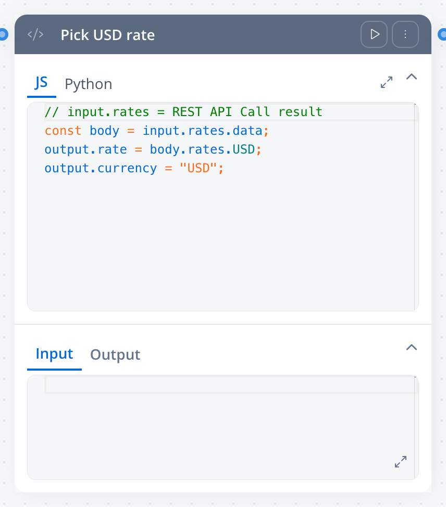This screenshot has width=446, height=507.
Task: Click into the Input editor field
Action: (222, 427)
